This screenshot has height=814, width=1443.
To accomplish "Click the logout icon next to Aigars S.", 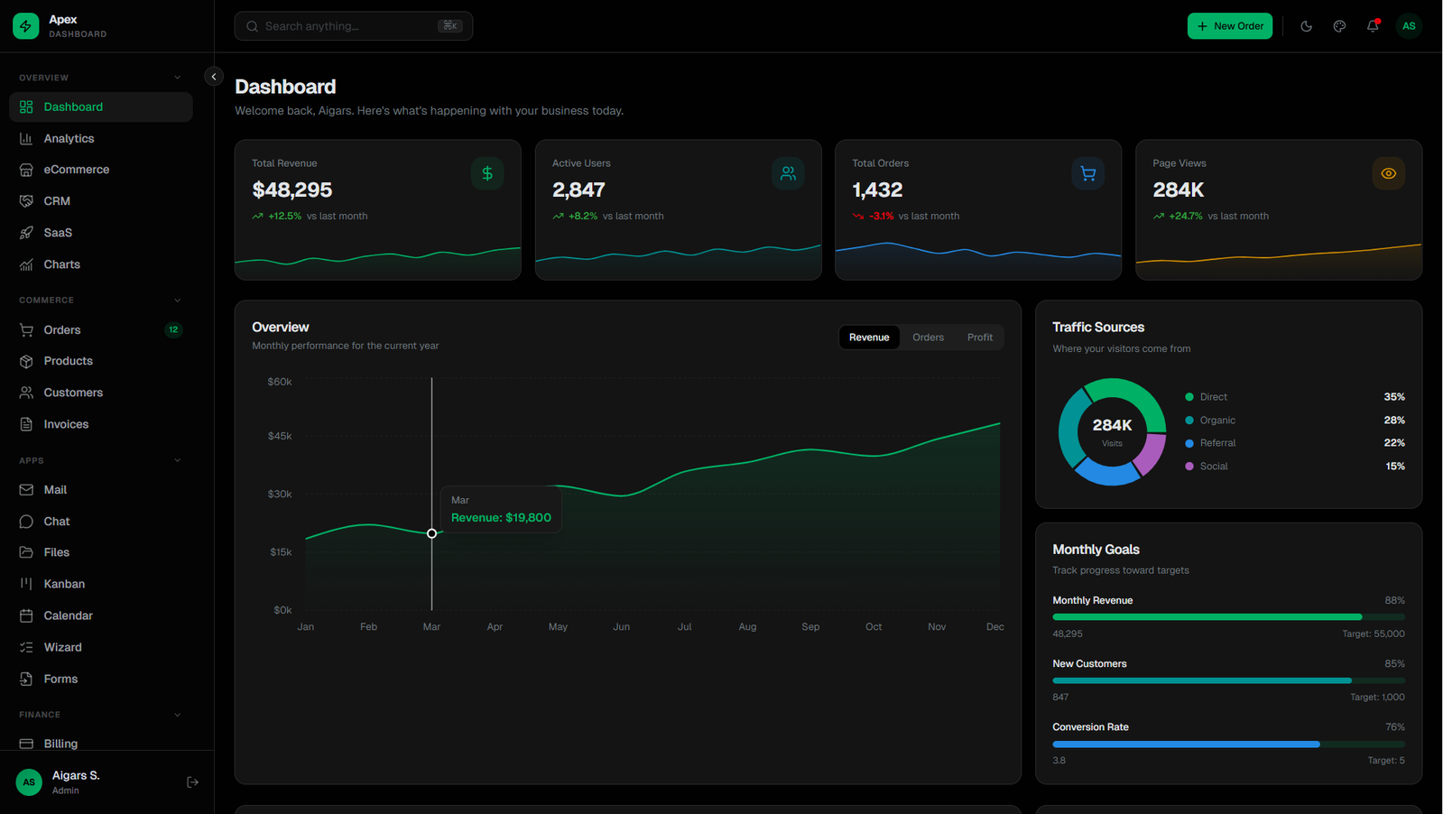I will (192, 782).
